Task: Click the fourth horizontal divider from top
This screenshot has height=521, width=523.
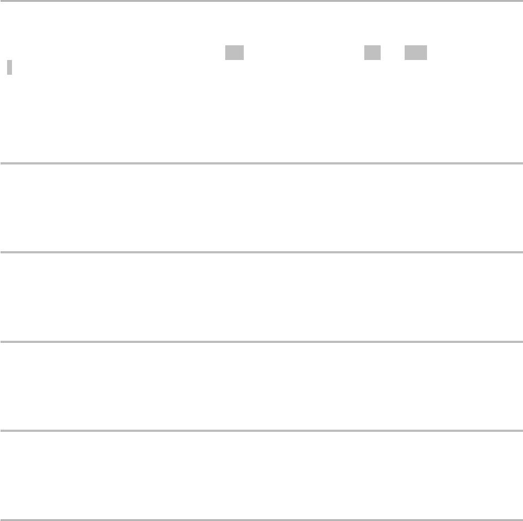Action: click(261, 342)
